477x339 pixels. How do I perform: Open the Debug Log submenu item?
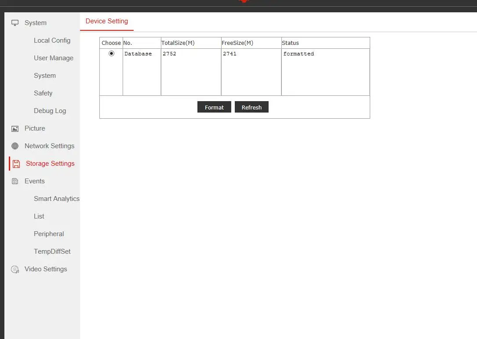tap(50, 111)
